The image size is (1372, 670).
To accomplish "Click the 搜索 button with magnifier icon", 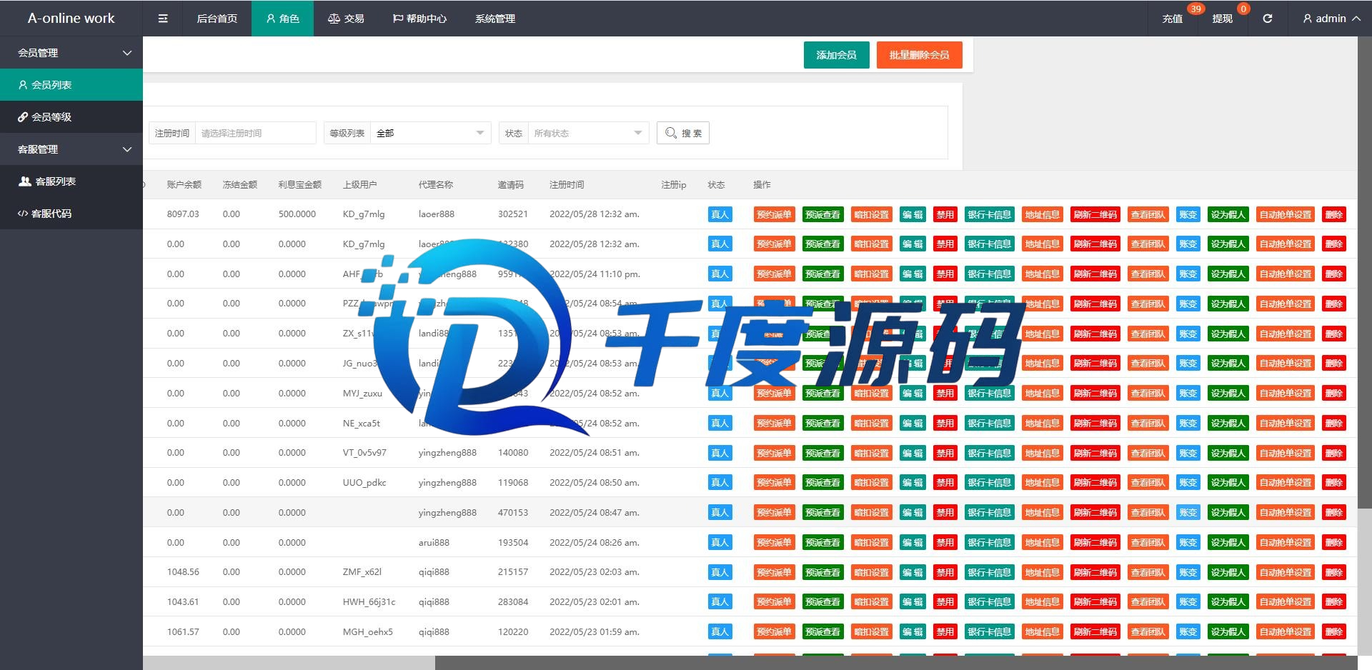I will click(683, 133).
